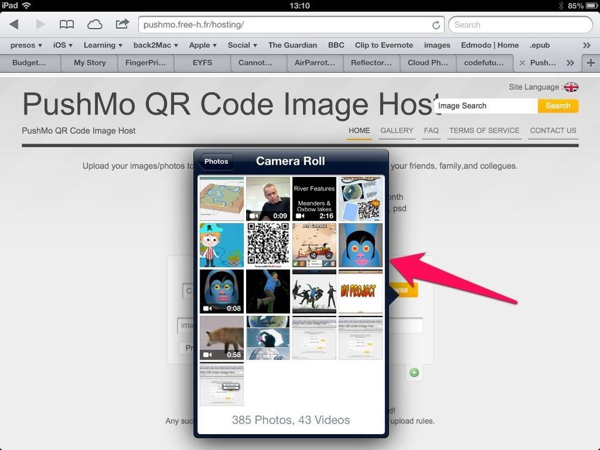Tap the Safari Search field
The image size is (600, 450).
520,25
